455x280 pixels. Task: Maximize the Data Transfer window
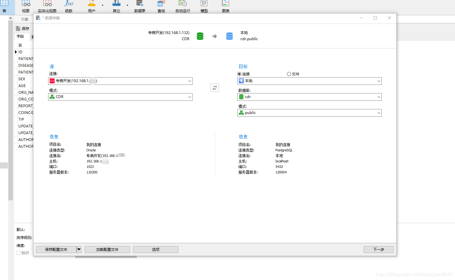point(375,18)
